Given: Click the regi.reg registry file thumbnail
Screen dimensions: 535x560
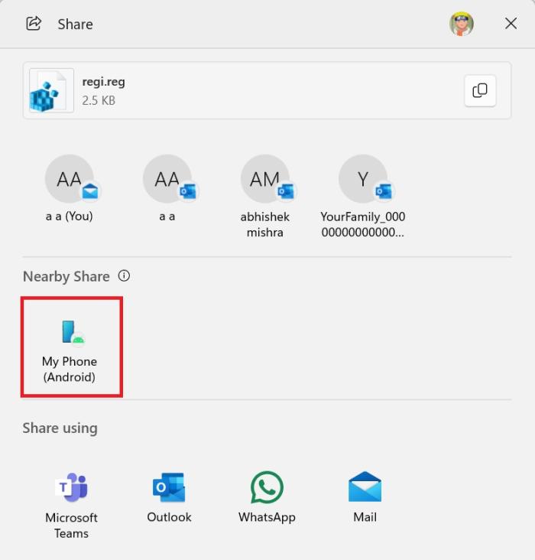Looking at the screenshot, I should click(51, 91).
